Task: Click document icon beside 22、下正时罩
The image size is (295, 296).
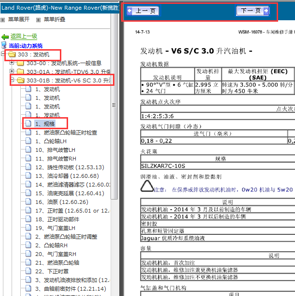Action: (28, 271)
